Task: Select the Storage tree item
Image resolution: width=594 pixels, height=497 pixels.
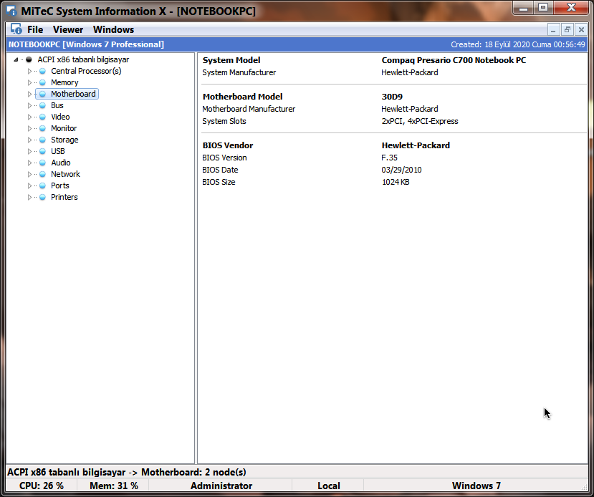Action: (x=64, y=140)
